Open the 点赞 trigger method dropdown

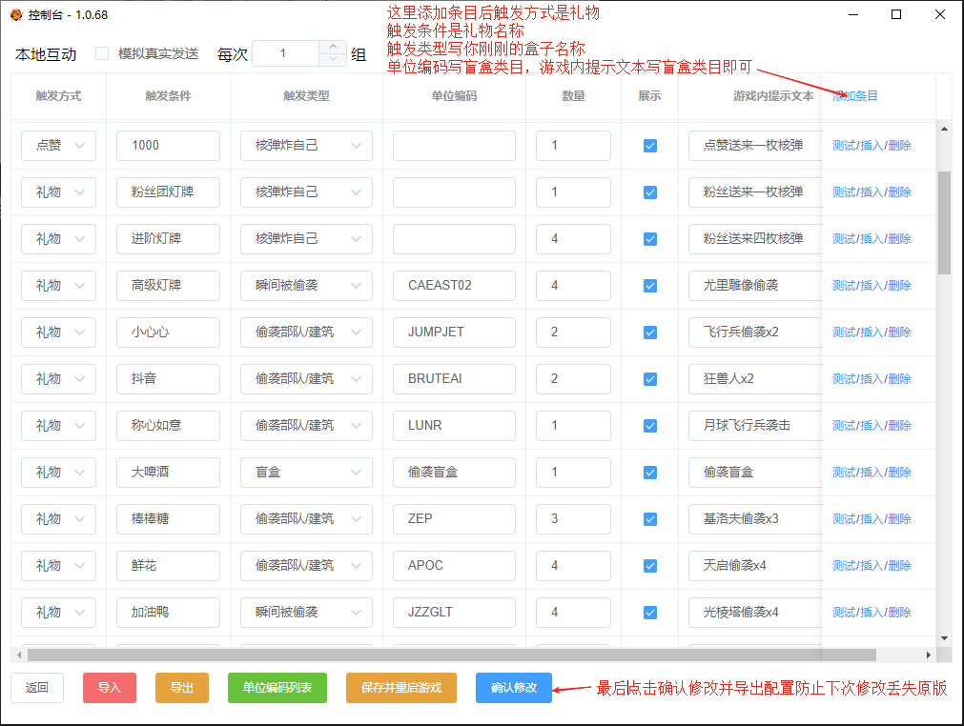[57, 146]
